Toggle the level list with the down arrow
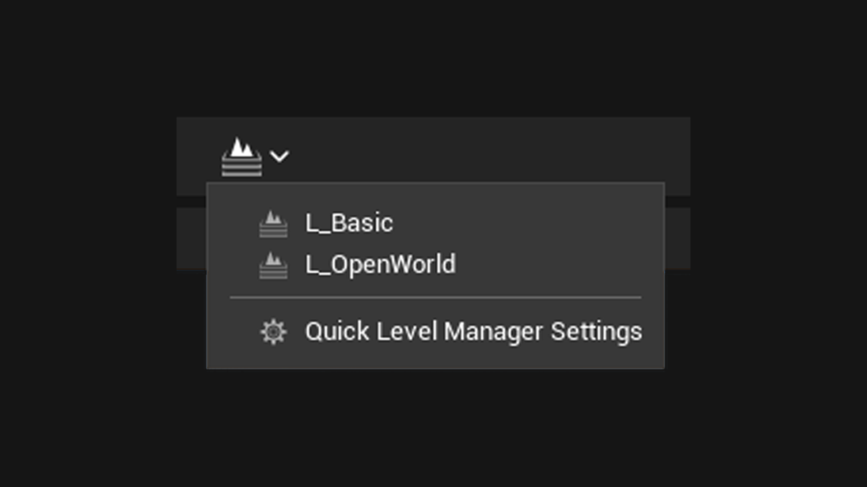 click(x=279, y=156)
